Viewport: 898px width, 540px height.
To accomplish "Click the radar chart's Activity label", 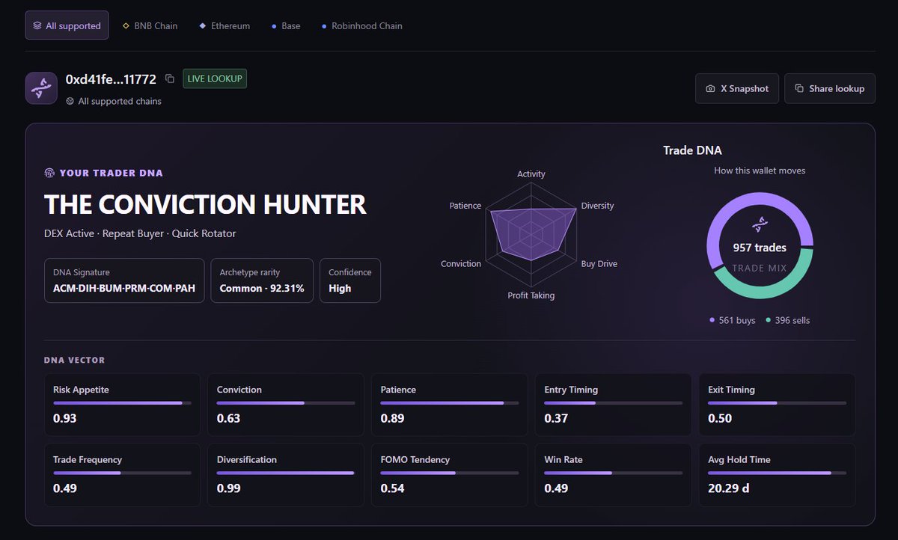I will click(531, 174).
